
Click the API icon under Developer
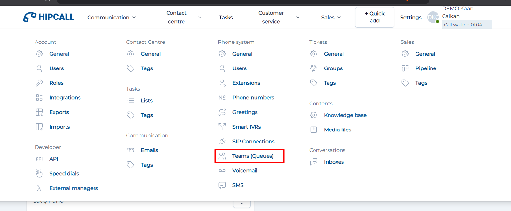[x=39, y=159]
